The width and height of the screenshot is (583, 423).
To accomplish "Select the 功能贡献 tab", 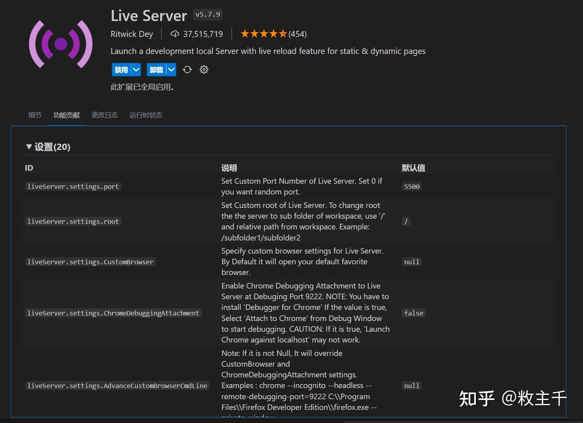I will pyautogui.click(x=67, y=115).
